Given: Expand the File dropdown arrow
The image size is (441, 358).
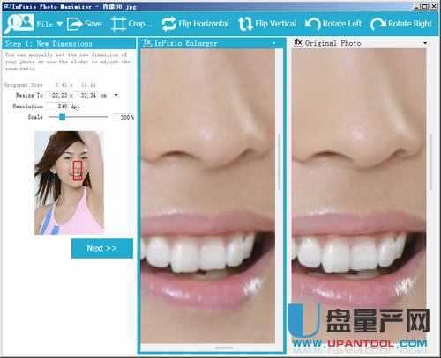Looking at the screenshot, I should pyautogui.click(x=59, y=24).
